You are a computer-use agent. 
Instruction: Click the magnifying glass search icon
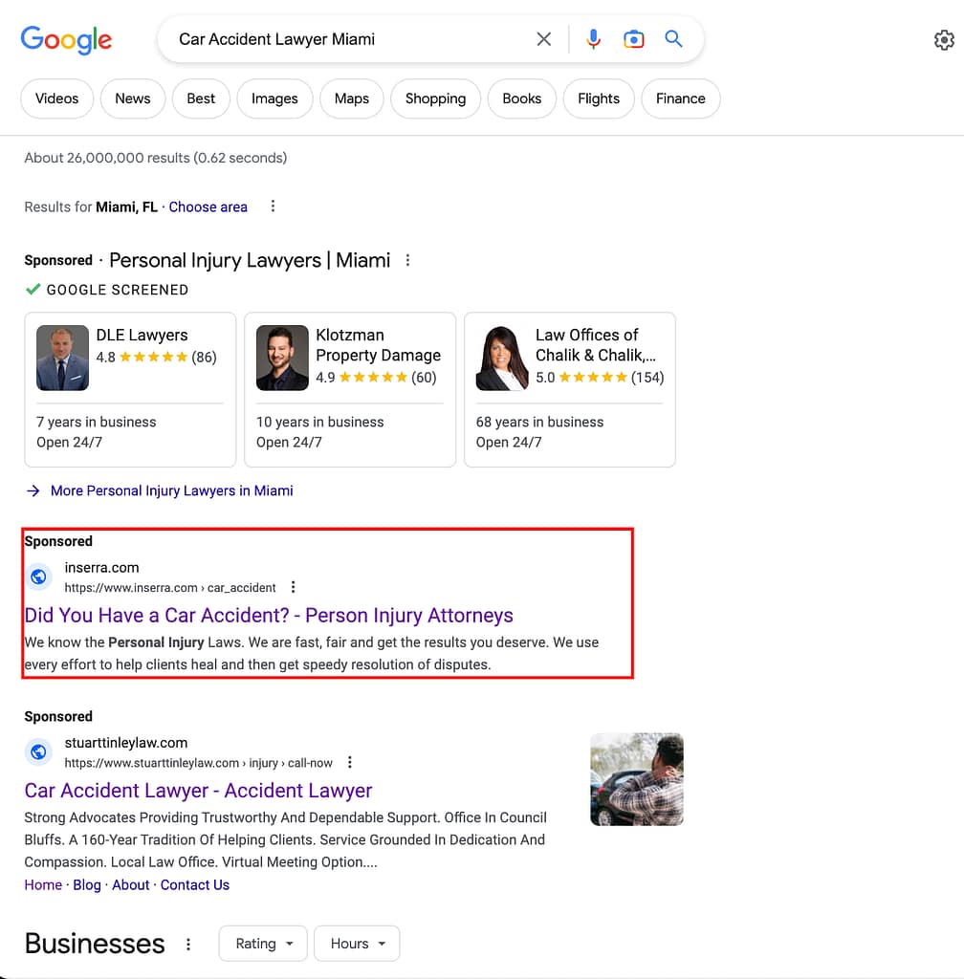673,38
